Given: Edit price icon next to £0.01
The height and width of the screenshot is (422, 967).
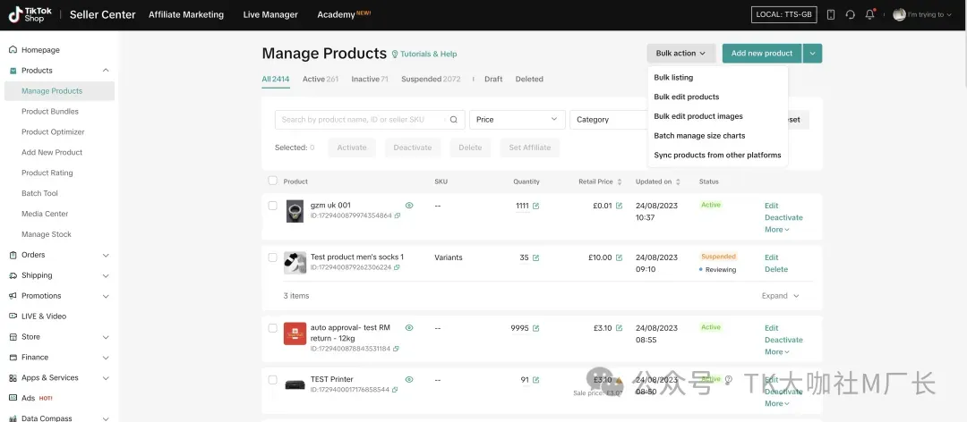Looking at the screenshot, I should (620, 206).
